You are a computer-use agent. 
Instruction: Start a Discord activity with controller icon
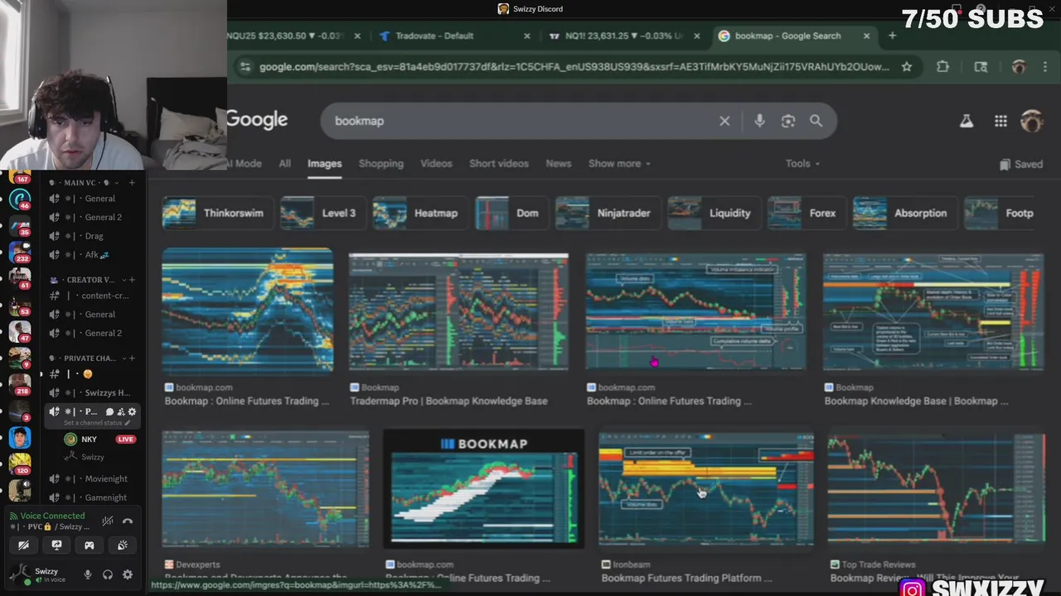coord(90,546)
